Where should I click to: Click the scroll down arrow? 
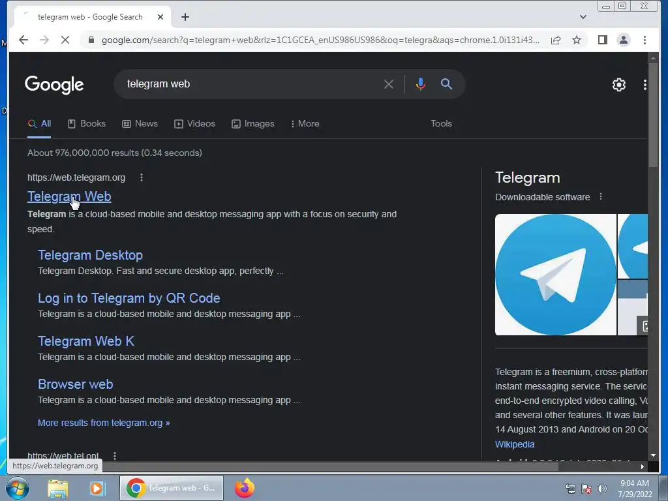pyautogui.click(x=652, y=455)
